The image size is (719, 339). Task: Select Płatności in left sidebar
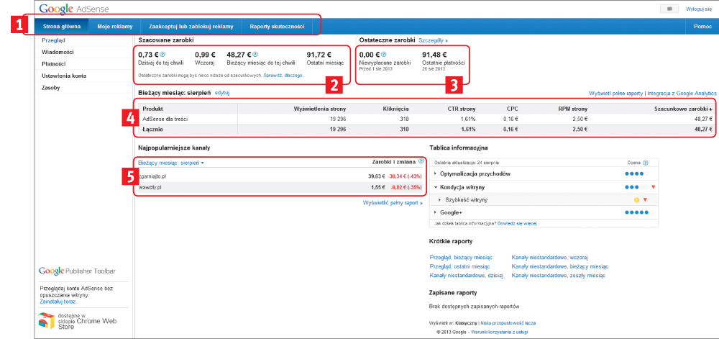(54, 64)
